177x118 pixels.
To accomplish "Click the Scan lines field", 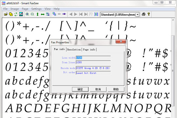I will point(93,62).
